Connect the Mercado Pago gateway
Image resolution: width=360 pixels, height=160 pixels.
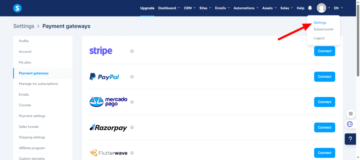click(324, 102)
